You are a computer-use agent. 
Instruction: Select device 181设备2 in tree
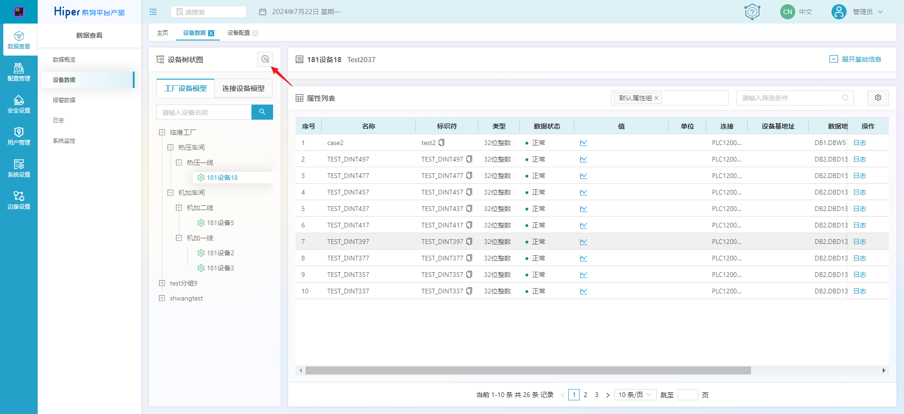click(220, 253)
